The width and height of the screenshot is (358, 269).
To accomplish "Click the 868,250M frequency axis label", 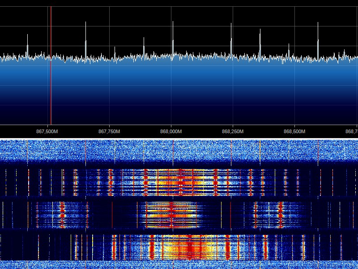I will click(233, 131).
